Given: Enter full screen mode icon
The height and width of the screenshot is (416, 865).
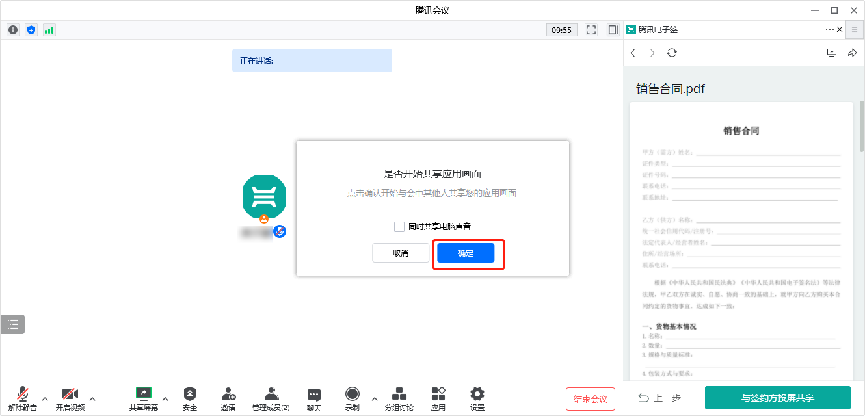Looking at the screenshot, I should (x=591, y=30).
